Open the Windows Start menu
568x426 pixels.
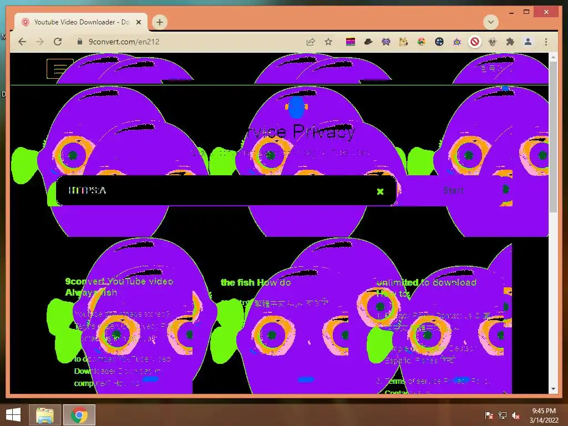pos(13,415)
